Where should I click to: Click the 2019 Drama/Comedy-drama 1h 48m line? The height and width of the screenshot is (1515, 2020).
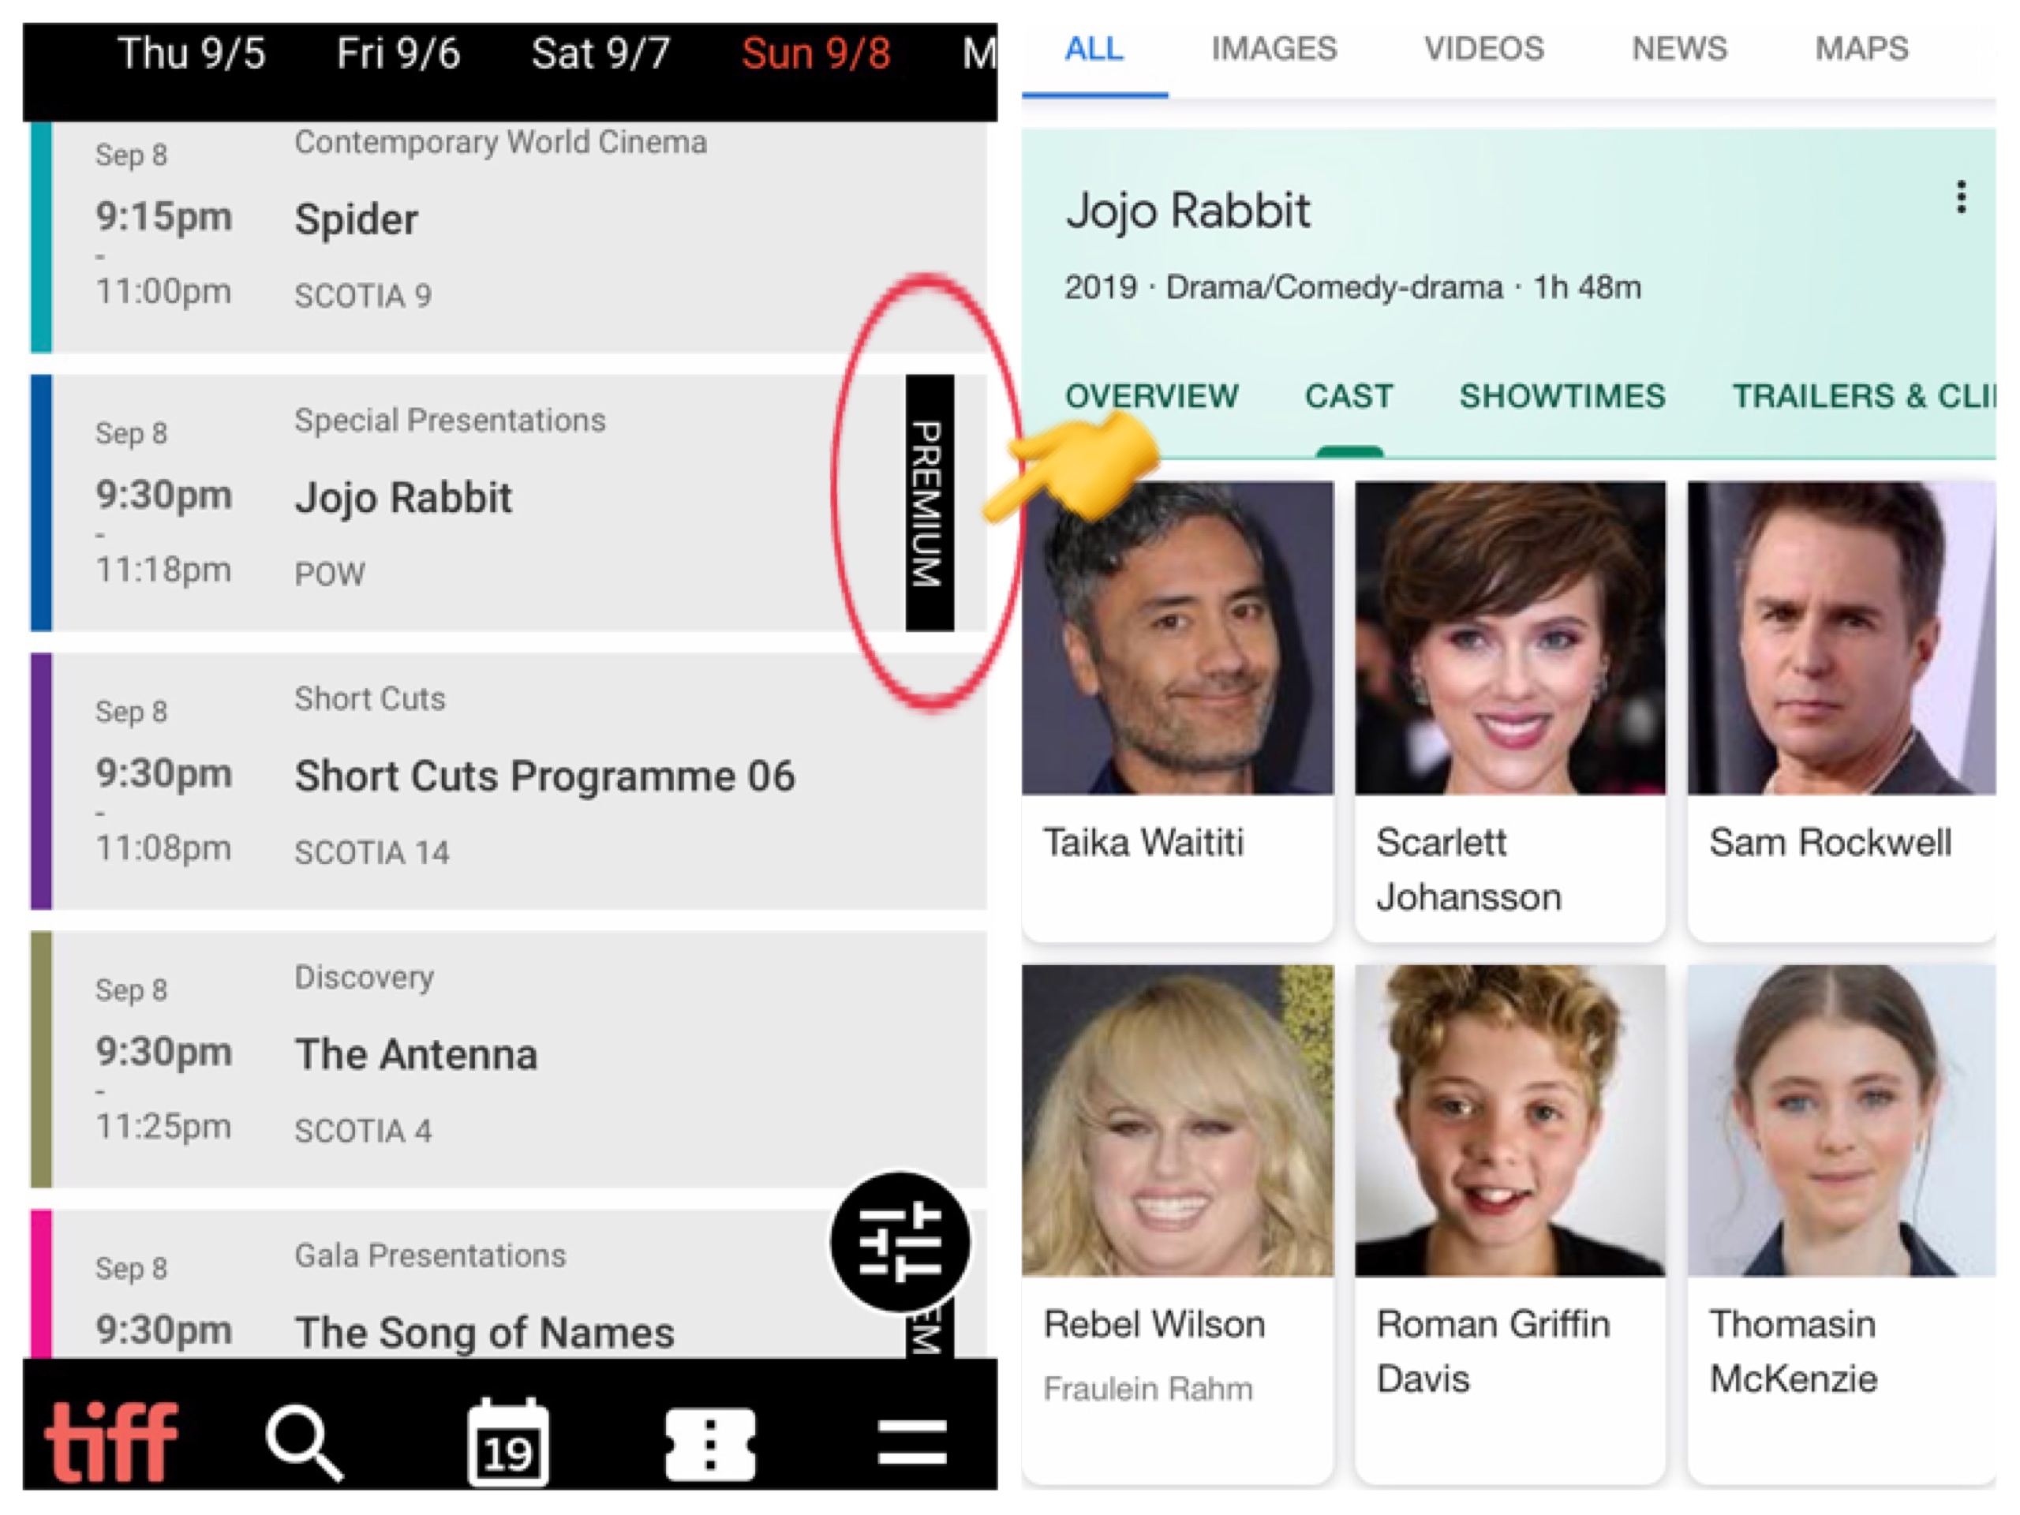coord(1352,286)
